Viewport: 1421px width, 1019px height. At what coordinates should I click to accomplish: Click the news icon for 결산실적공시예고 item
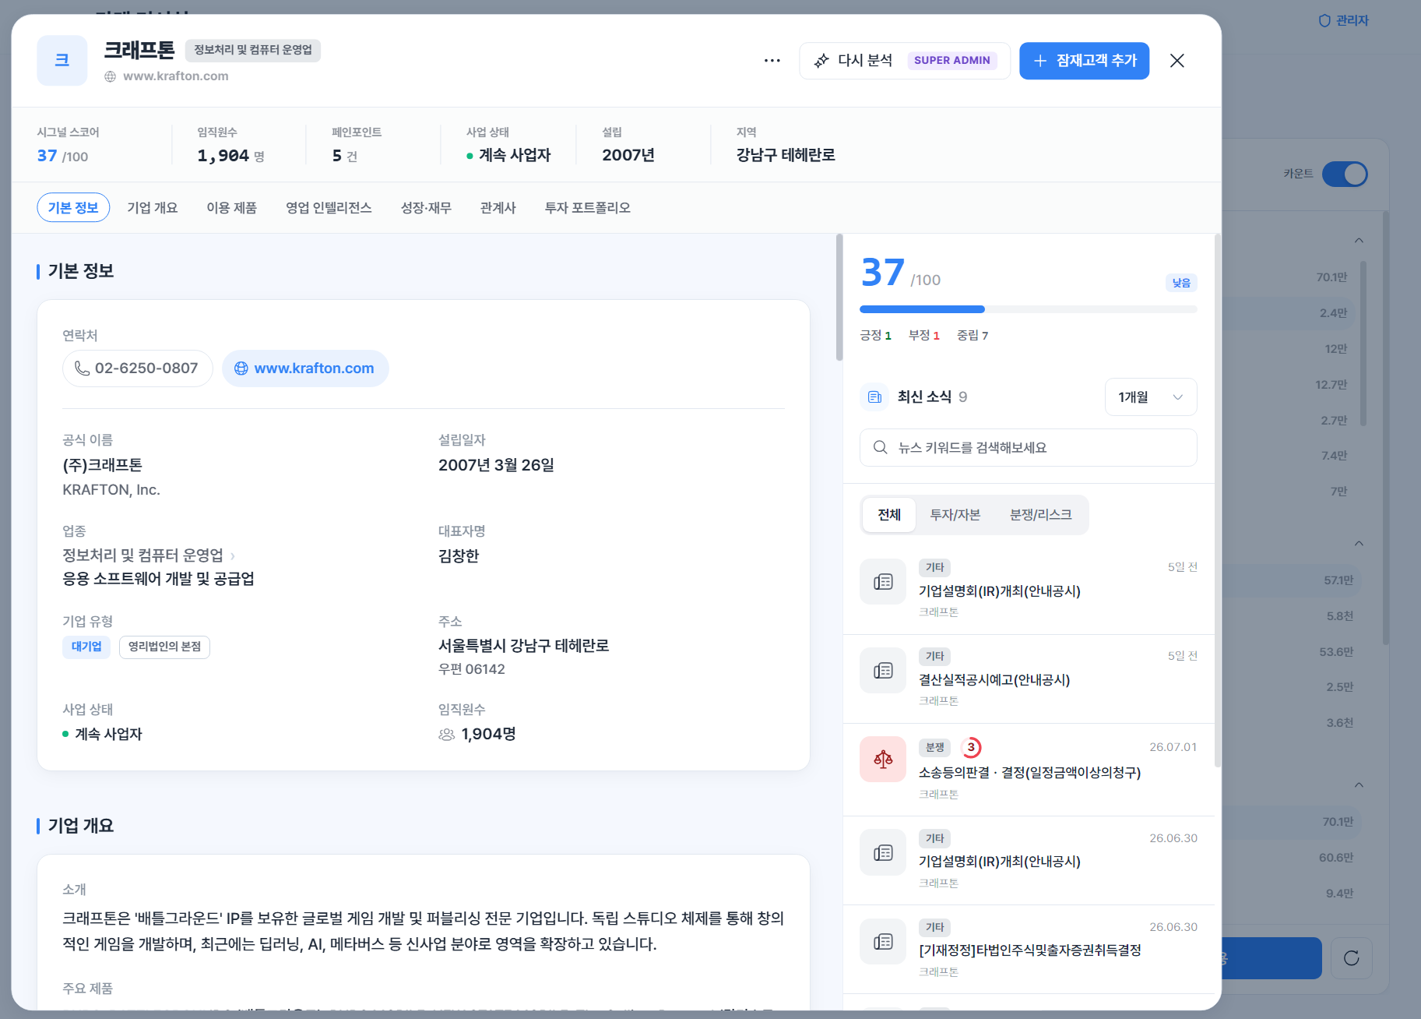click(883, 670)
